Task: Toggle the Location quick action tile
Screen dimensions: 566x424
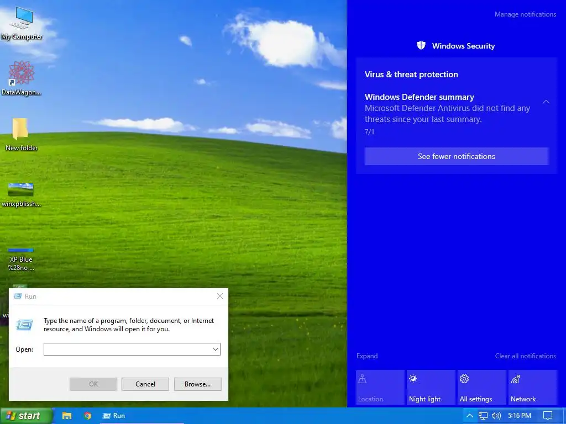Action: tap(380, 388)
